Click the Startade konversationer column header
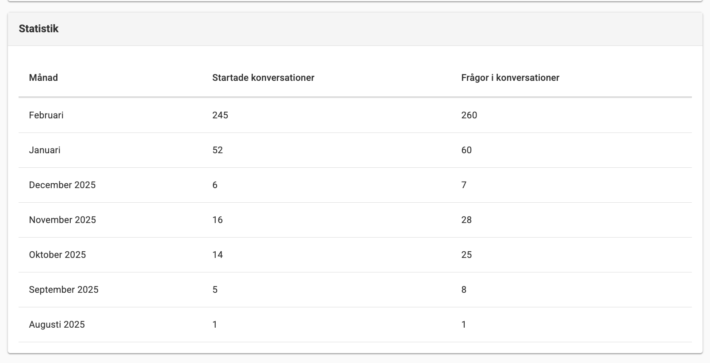Image resolution: width=710 pixels, height=363 pixels. [263, 78]
